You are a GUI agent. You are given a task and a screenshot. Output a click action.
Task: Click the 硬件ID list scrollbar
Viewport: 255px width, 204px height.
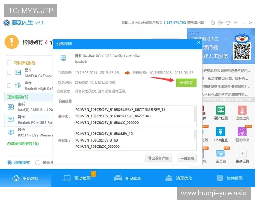[195, 114]
